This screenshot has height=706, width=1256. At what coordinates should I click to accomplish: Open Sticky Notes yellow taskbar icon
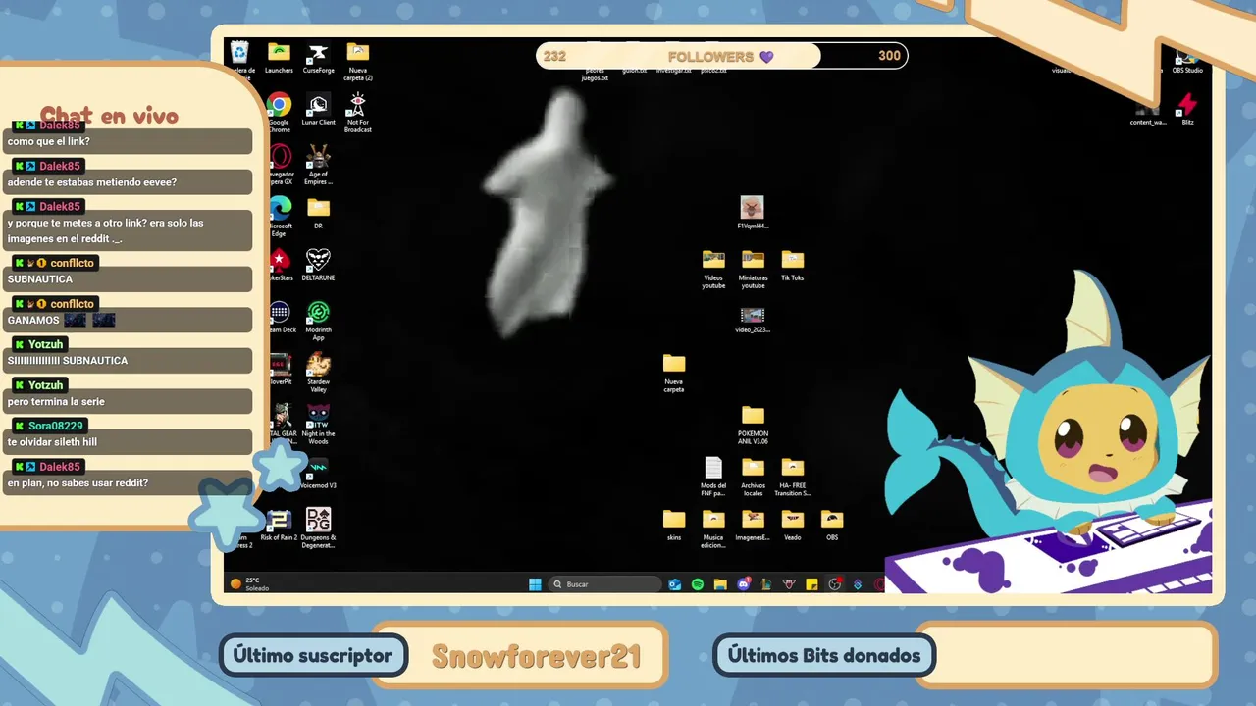811,584
